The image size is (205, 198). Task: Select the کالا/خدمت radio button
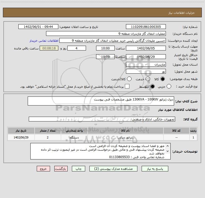pyautogui.click(x=129, y=79)
